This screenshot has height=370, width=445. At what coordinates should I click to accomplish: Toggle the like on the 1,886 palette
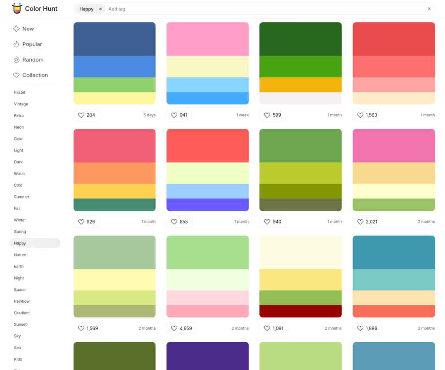(360, 328)
